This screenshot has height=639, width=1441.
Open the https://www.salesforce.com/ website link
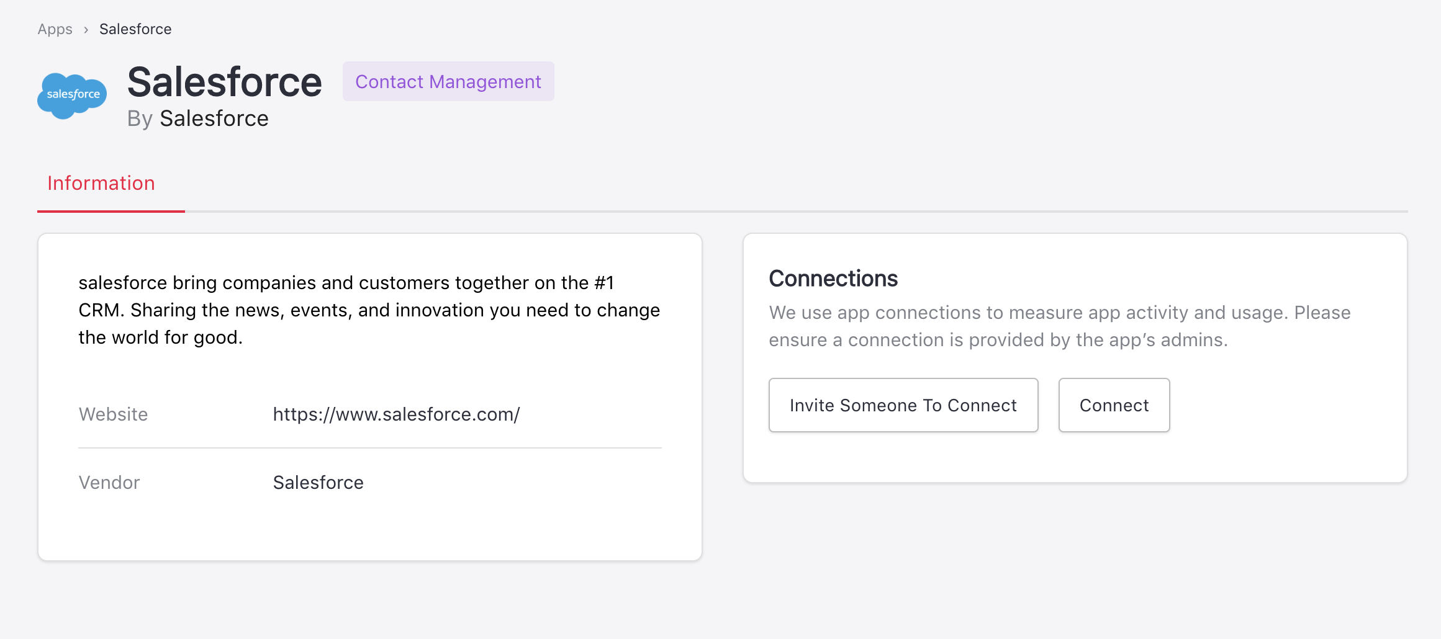396,414
